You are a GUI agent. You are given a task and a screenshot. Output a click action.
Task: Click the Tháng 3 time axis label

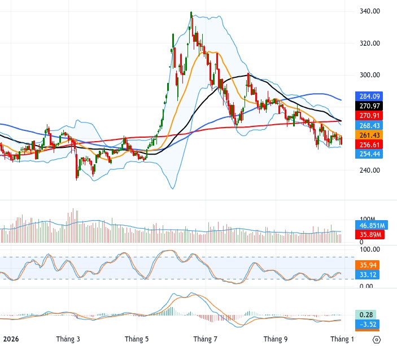click(x=68, y=339)
